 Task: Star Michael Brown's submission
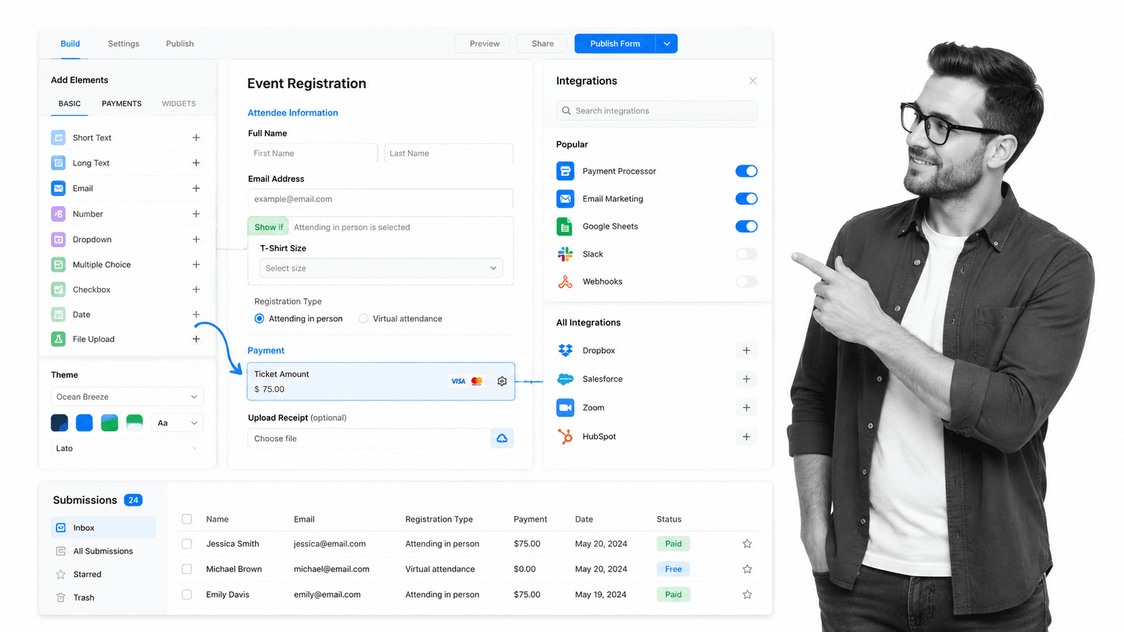click(747, 569)
